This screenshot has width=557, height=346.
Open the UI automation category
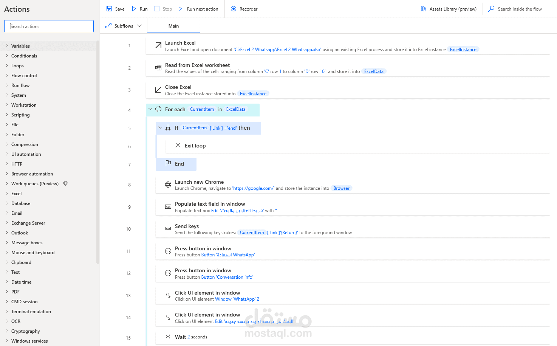pyautogui.click(x=26, y=154)
